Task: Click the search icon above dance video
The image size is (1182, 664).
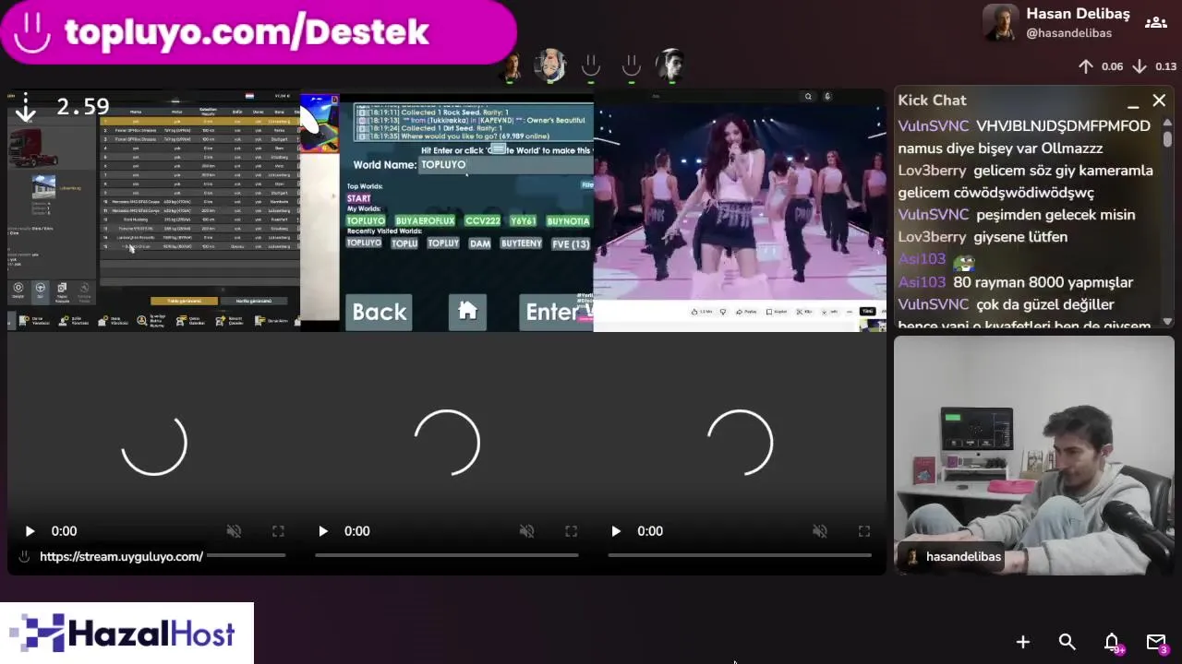Action: (808, 97)
